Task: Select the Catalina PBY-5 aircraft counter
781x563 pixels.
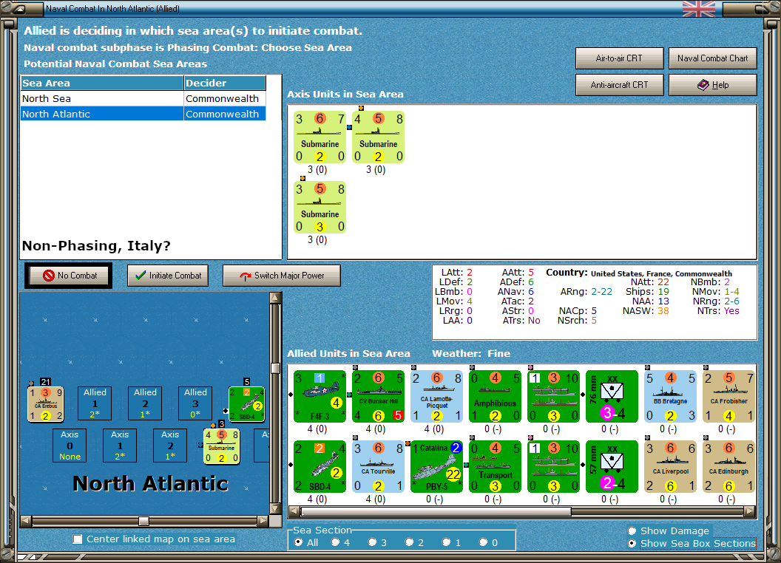Action: [x=436, y=466]
